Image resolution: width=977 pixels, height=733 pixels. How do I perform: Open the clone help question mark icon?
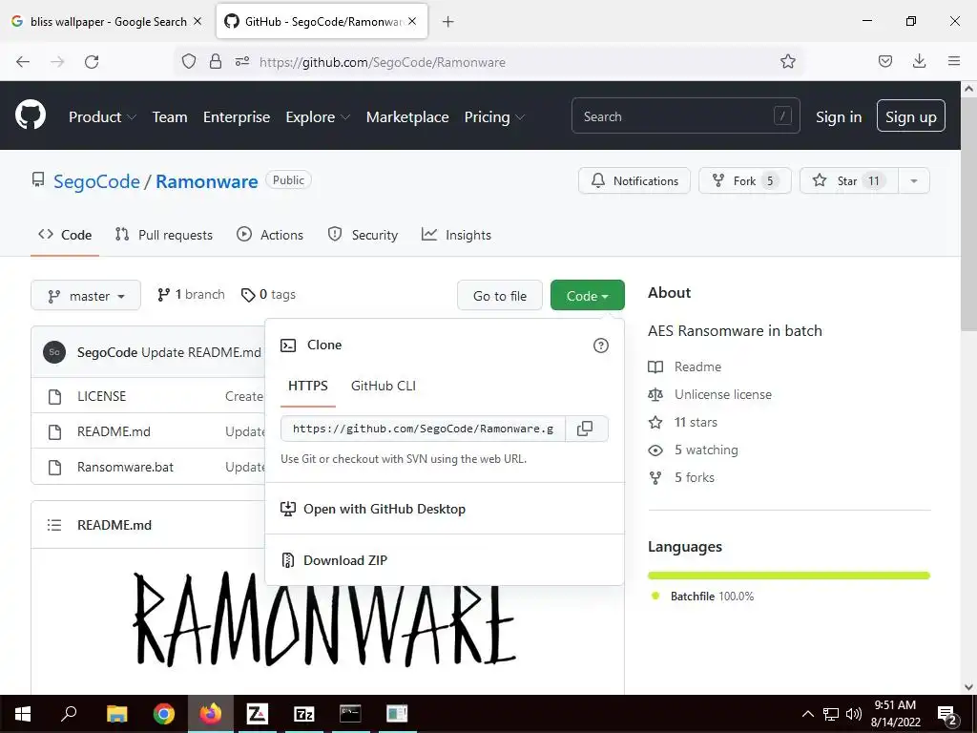[x=601, y=346]
